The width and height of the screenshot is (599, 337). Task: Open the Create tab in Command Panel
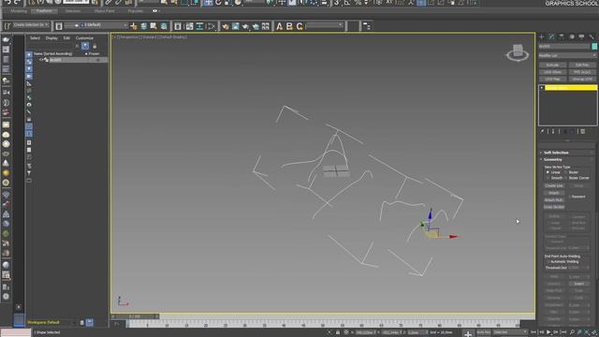point(541,37)
